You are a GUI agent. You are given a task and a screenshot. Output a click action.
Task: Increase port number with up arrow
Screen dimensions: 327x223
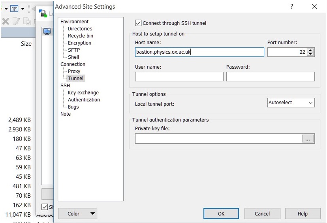coord(310,50)
